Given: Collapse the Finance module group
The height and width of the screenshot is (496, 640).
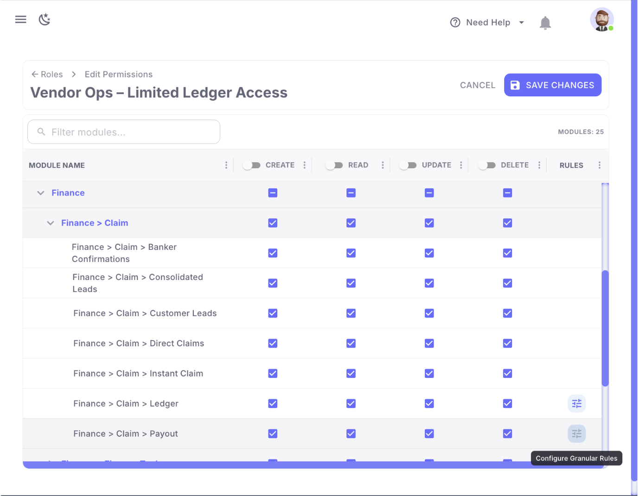Looking at the screenshot, I should pos(41,193).
